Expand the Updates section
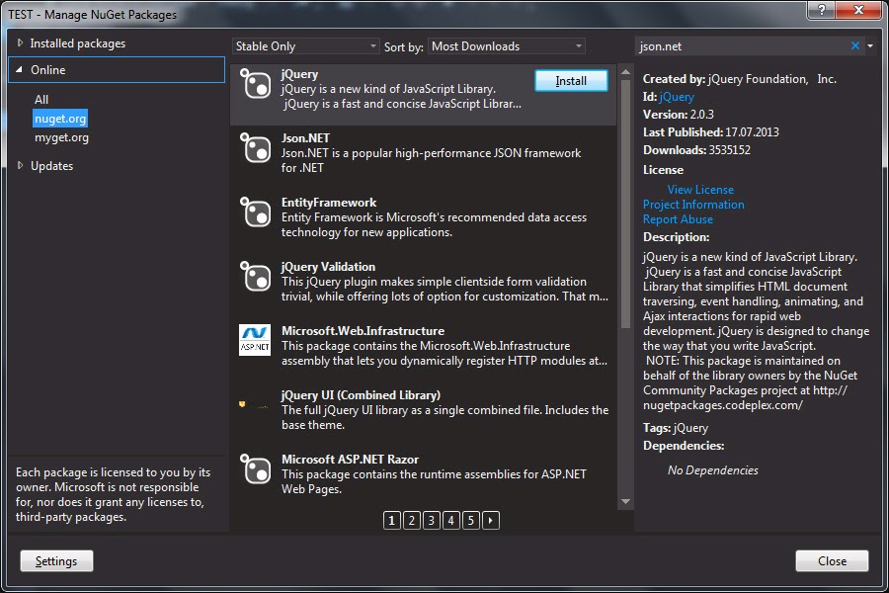 coord(21,165)
